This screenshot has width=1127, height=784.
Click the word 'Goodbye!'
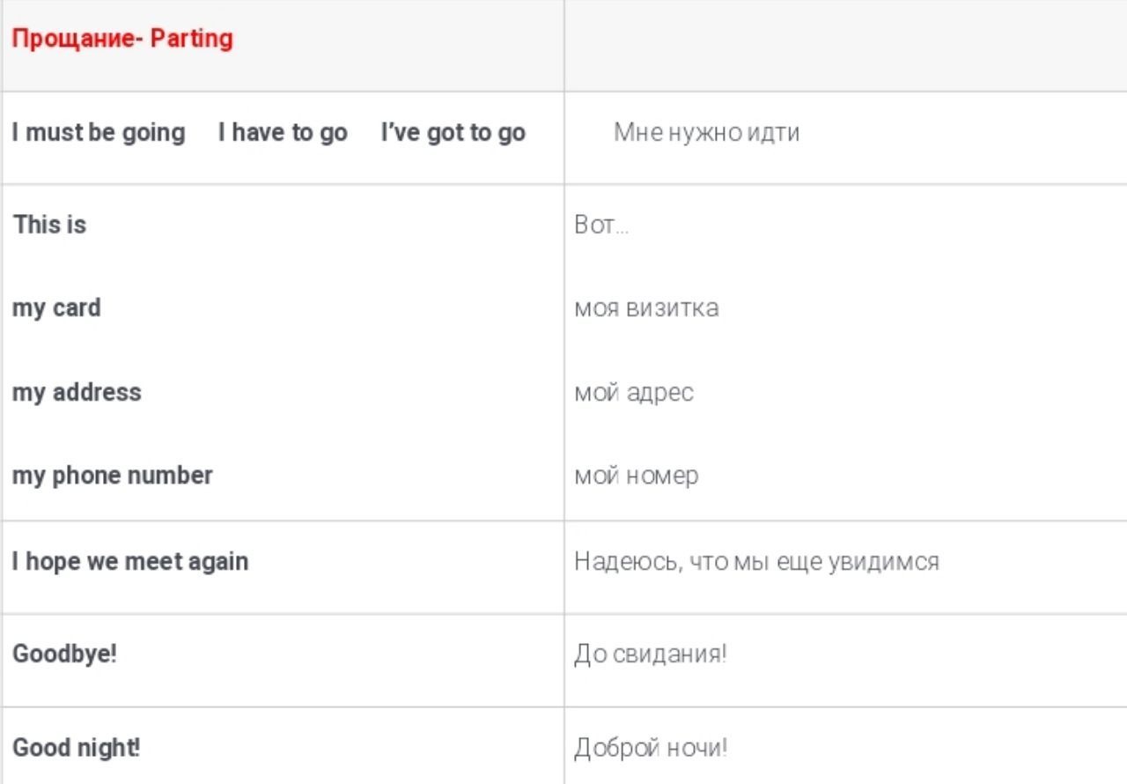(64, 655)
